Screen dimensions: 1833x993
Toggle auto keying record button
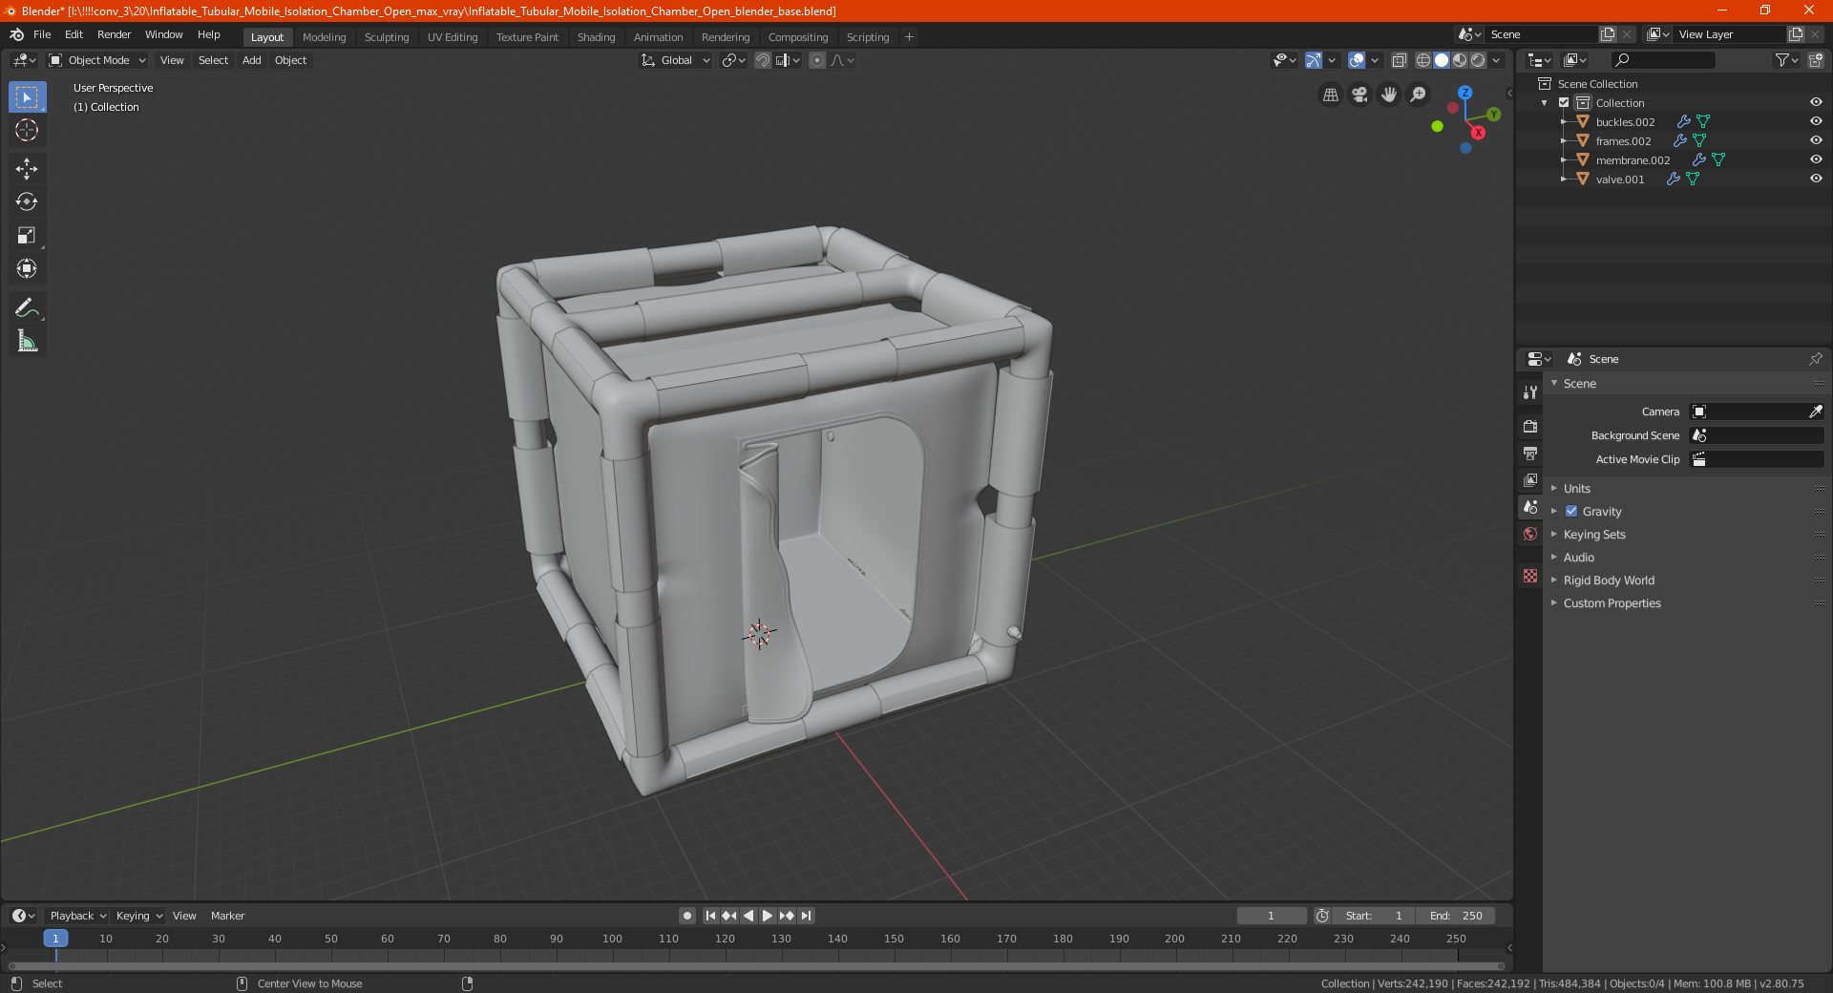coord(687,916)
